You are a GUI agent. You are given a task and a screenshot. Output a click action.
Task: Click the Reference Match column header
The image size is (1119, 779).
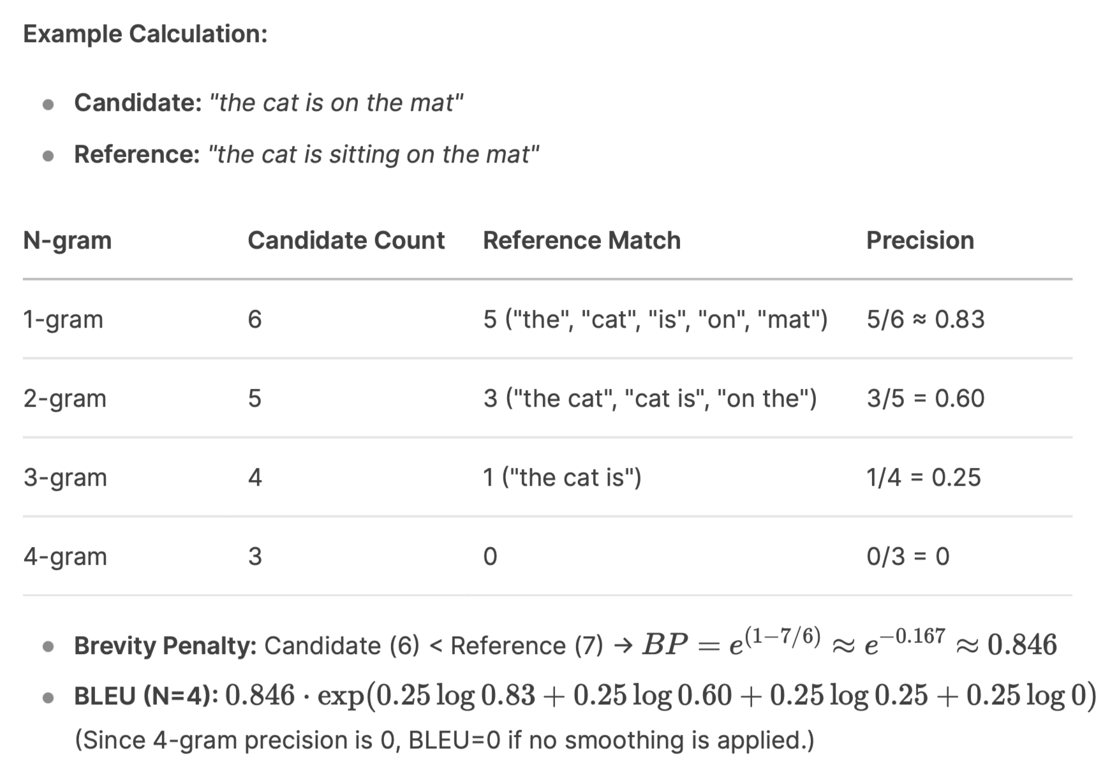[x=582, y=240]
